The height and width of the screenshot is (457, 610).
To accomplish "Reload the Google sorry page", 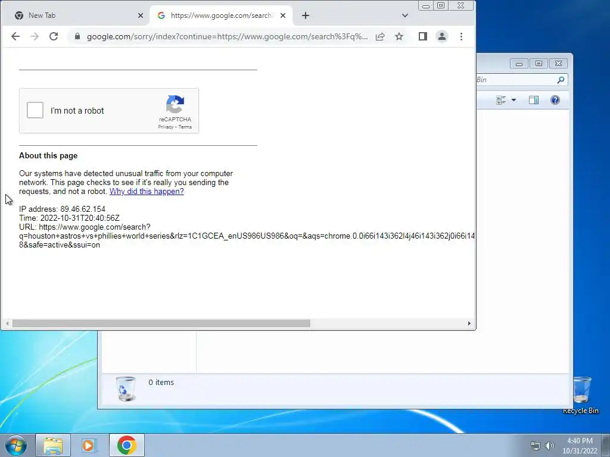I will (54, 36).
